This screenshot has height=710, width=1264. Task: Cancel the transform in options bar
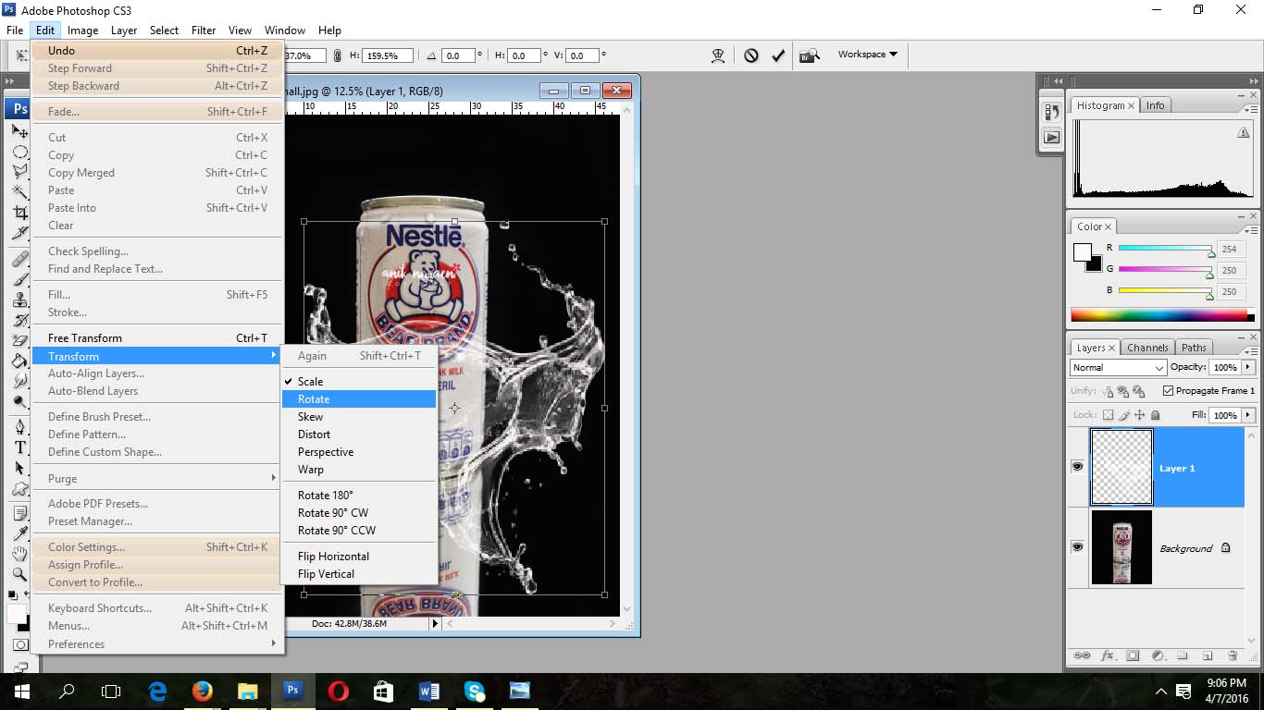(751, 55)
